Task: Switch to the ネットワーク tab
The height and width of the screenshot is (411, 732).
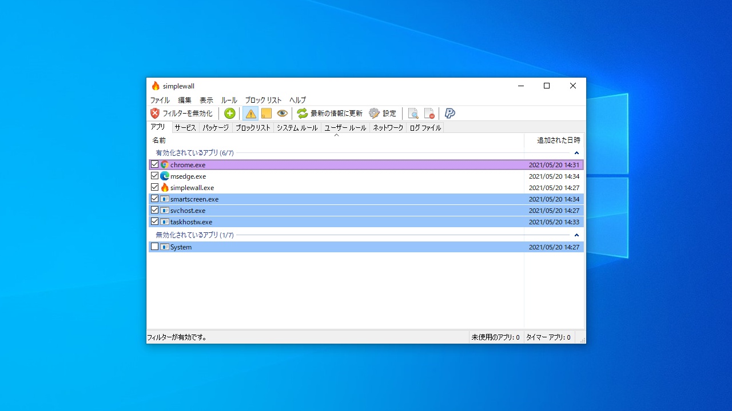Action: (x=388, y=128)
